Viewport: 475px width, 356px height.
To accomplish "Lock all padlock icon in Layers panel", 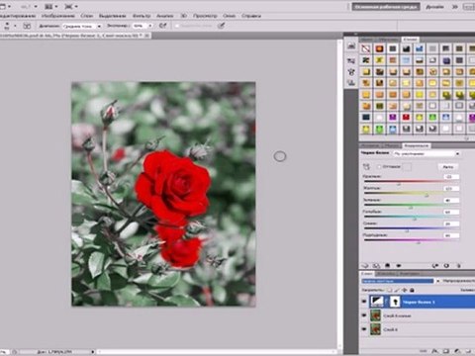I will [412, 290].
